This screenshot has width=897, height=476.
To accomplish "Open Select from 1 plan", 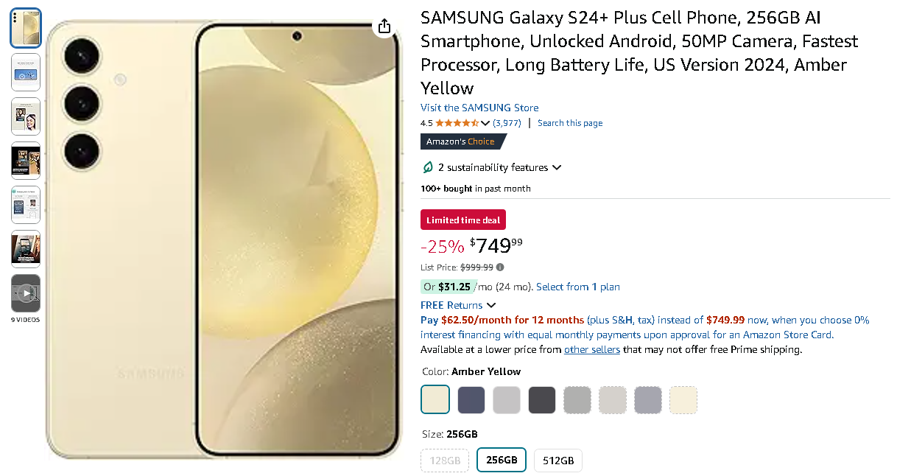I will (x=578, y=287).
